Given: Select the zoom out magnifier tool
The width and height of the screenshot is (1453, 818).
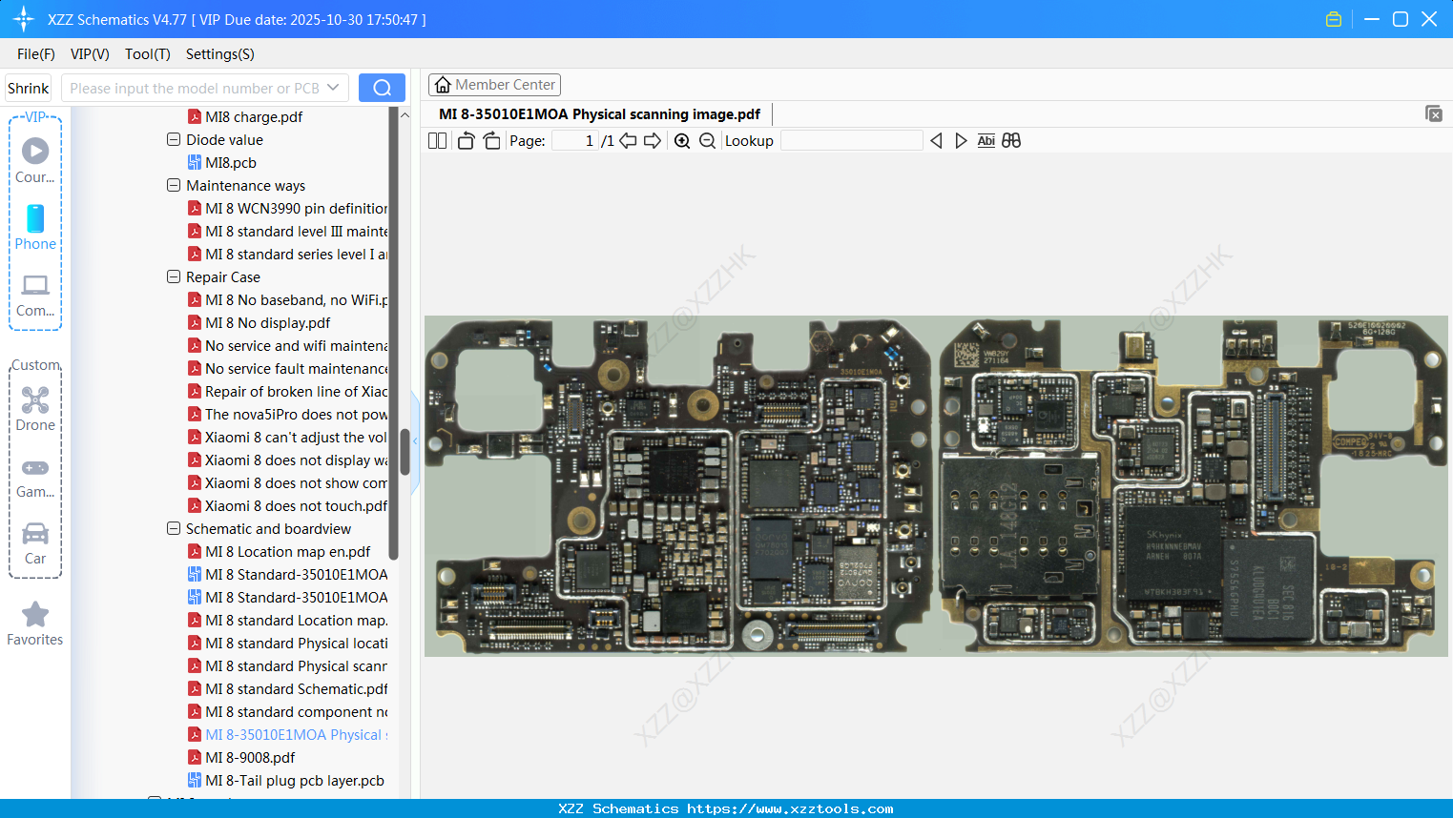Looking at the screenshot, I should (x=706, y=140).
